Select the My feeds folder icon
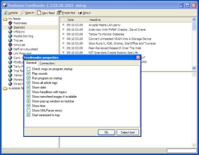This screenshot has height=155, width=199. point(5,19)
